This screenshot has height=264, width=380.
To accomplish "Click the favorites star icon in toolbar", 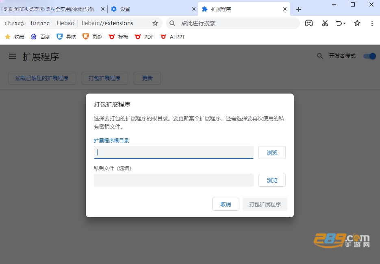I will pyautogui.click(x=357, y=23).
